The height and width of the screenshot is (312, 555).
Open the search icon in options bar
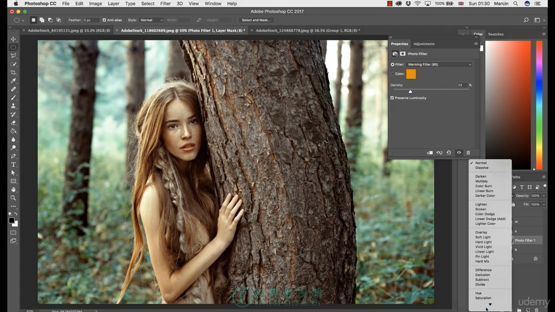click(526, 20)
